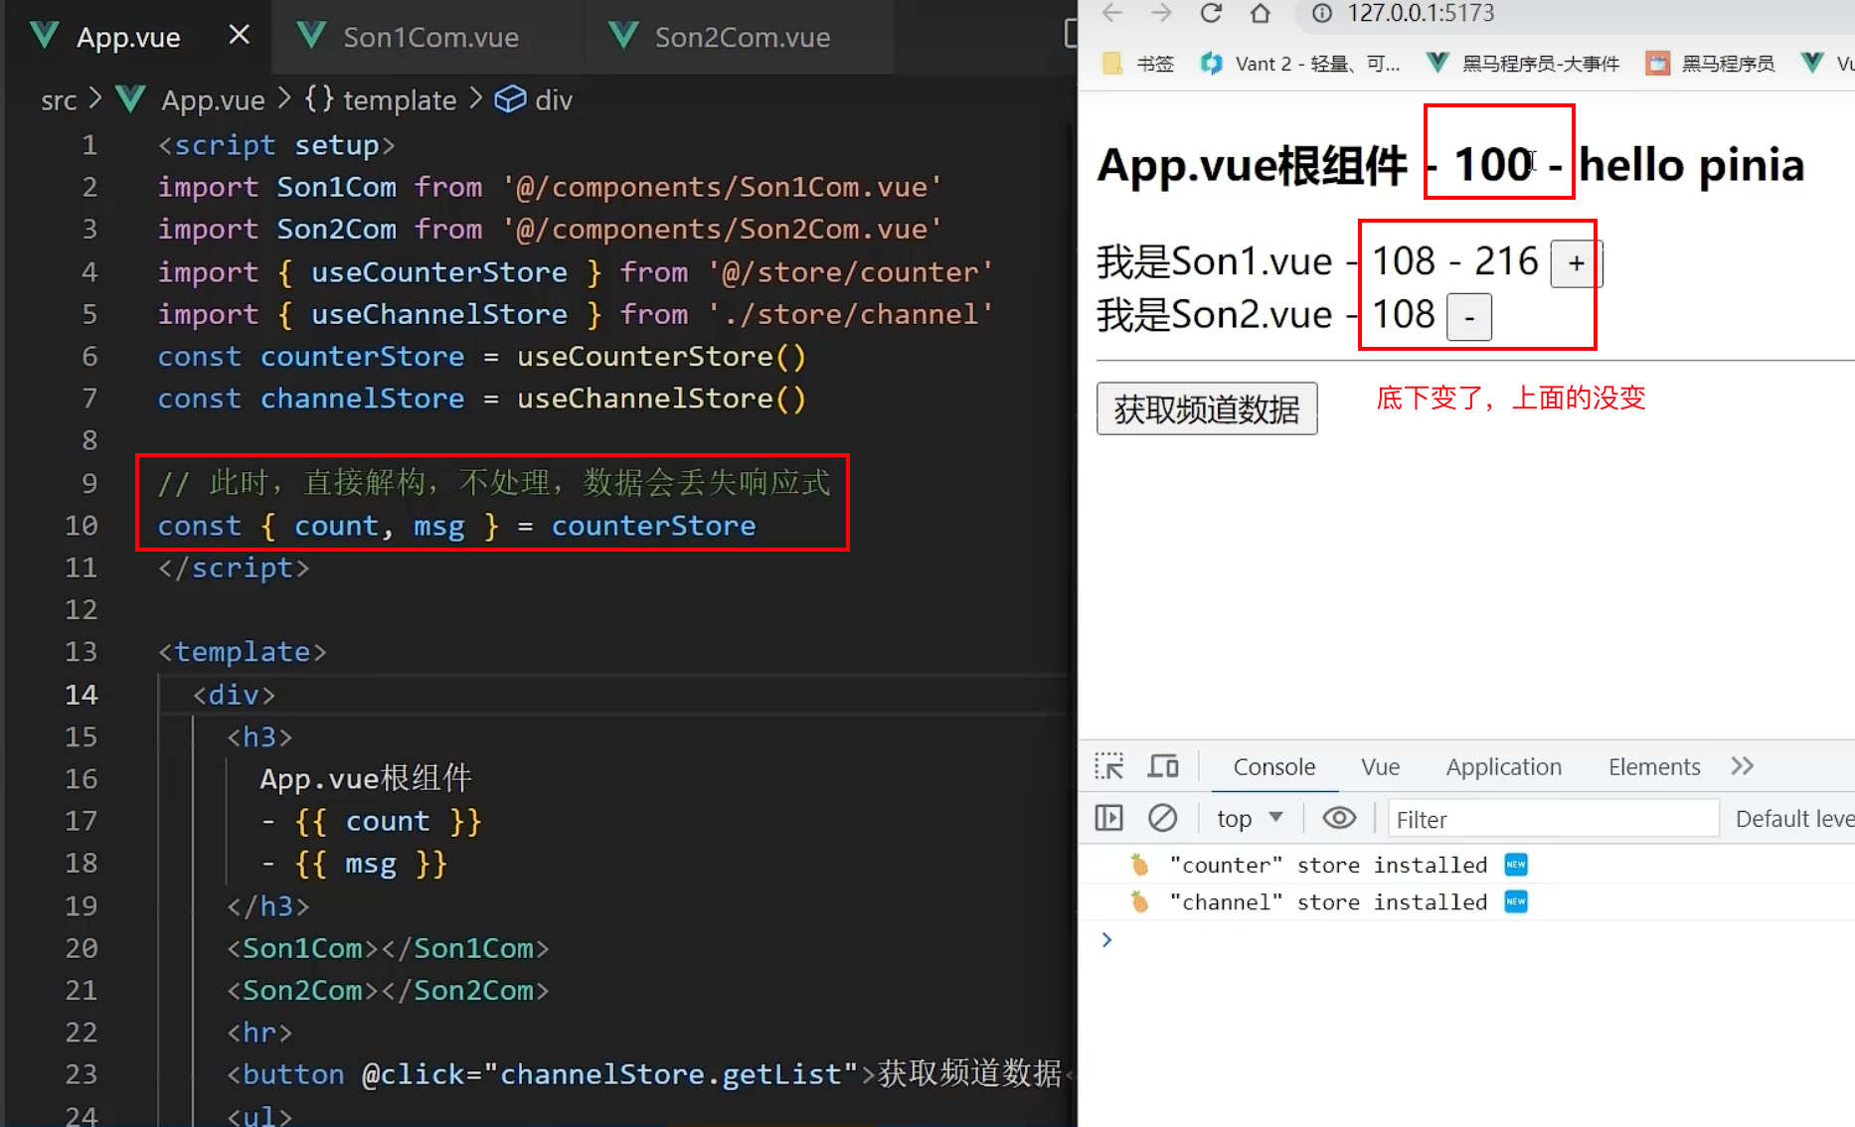The image size is (1855, 1127).
Task: Click the minus button in Son2.vue row
Action: coord(1468,317)
